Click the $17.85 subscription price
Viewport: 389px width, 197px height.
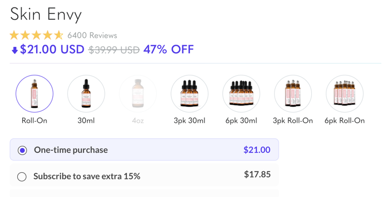pyautogui.click(x=257, y=174)
